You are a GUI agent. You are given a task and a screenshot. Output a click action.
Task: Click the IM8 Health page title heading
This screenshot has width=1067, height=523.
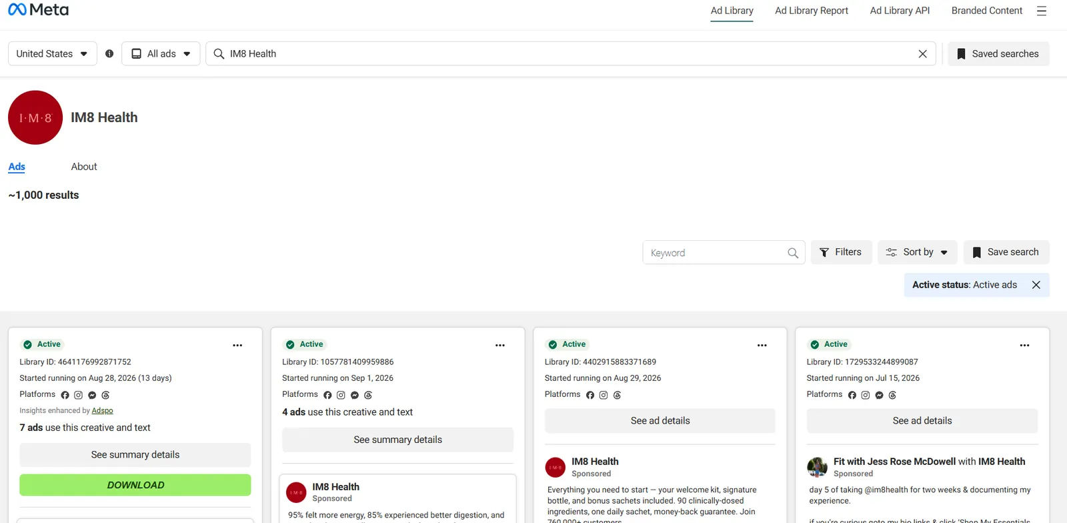click(104, 117)
